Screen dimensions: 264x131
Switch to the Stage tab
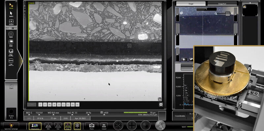coord(191,4)
